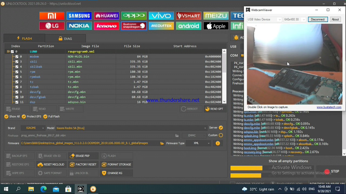The image size is (346, 194).
Task: Switch to WebcamViewer taskbar app
Action: click(81, 189)
